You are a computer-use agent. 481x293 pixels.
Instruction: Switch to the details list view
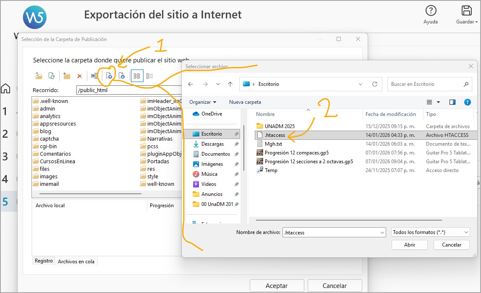pos(150,76)
